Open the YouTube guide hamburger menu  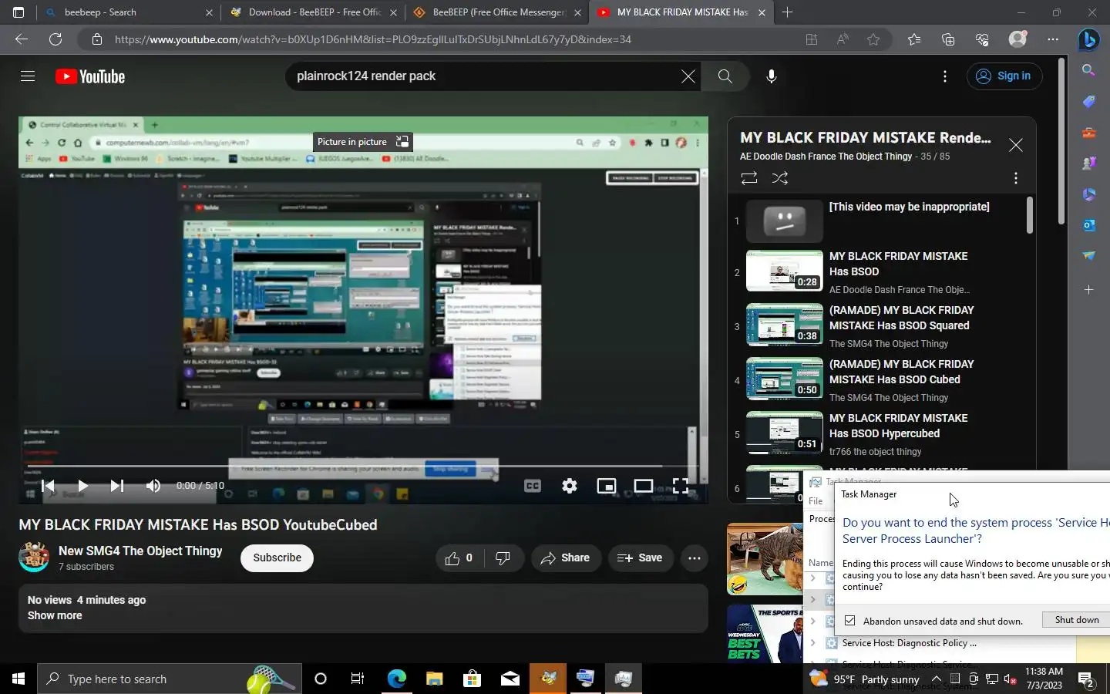tap(28, 76)
